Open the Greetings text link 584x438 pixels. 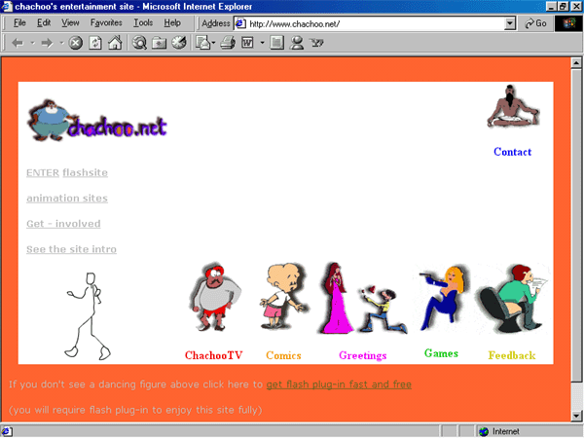[363, 355]
